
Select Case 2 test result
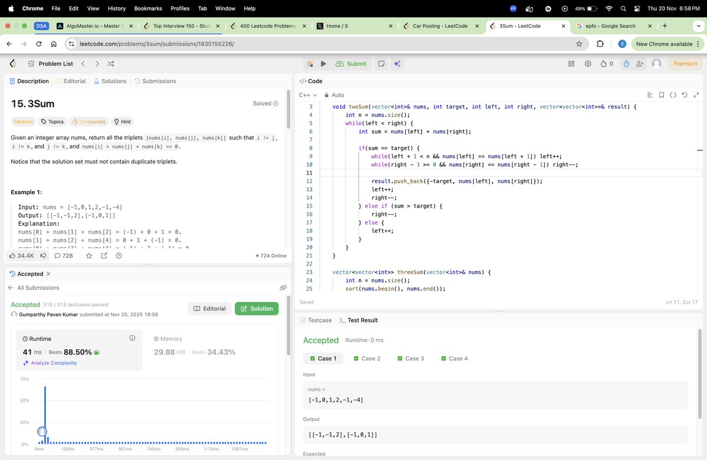[367, 359]
